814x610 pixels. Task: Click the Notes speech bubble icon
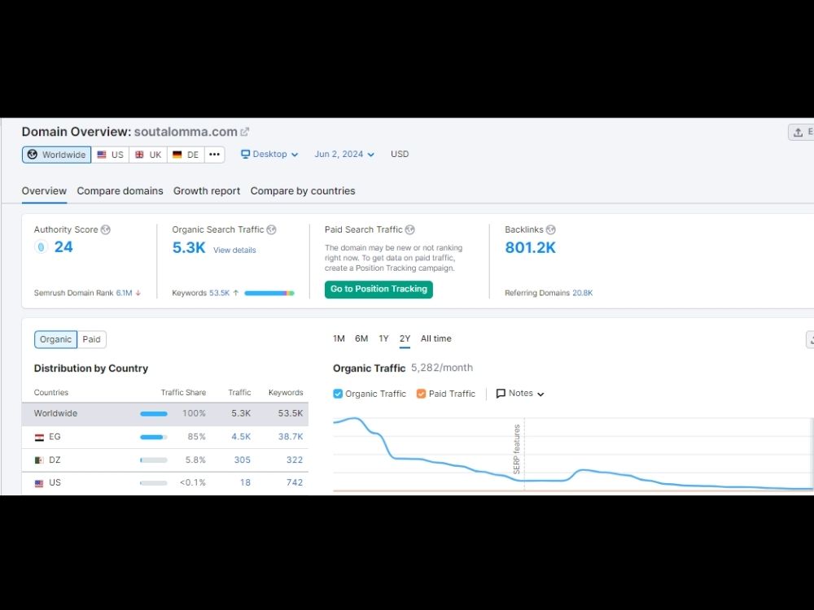tap(501, 393)
